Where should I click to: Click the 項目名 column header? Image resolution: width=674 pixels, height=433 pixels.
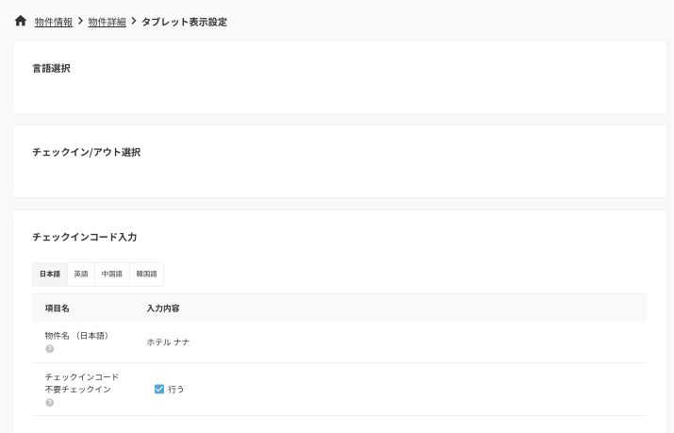(58, 308)
